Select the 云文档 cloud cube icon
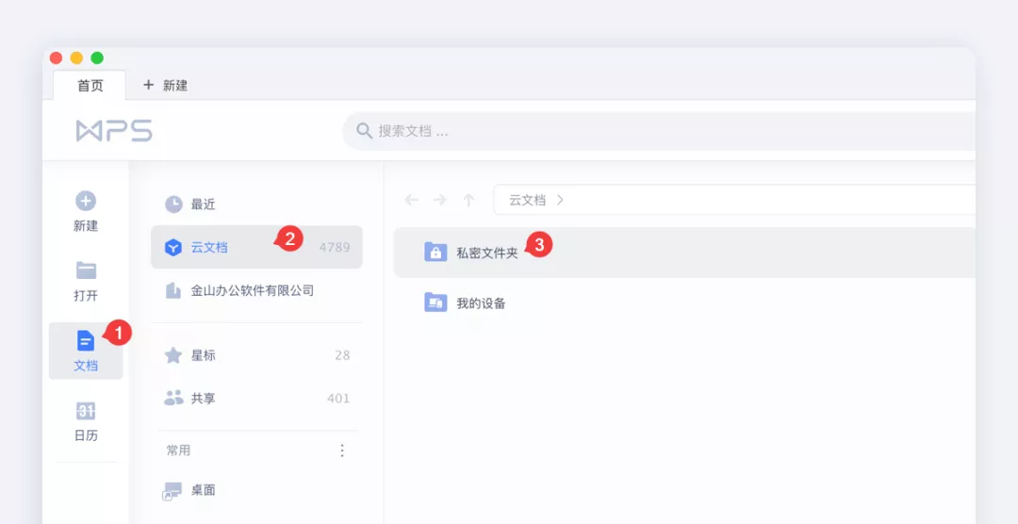 172,247
